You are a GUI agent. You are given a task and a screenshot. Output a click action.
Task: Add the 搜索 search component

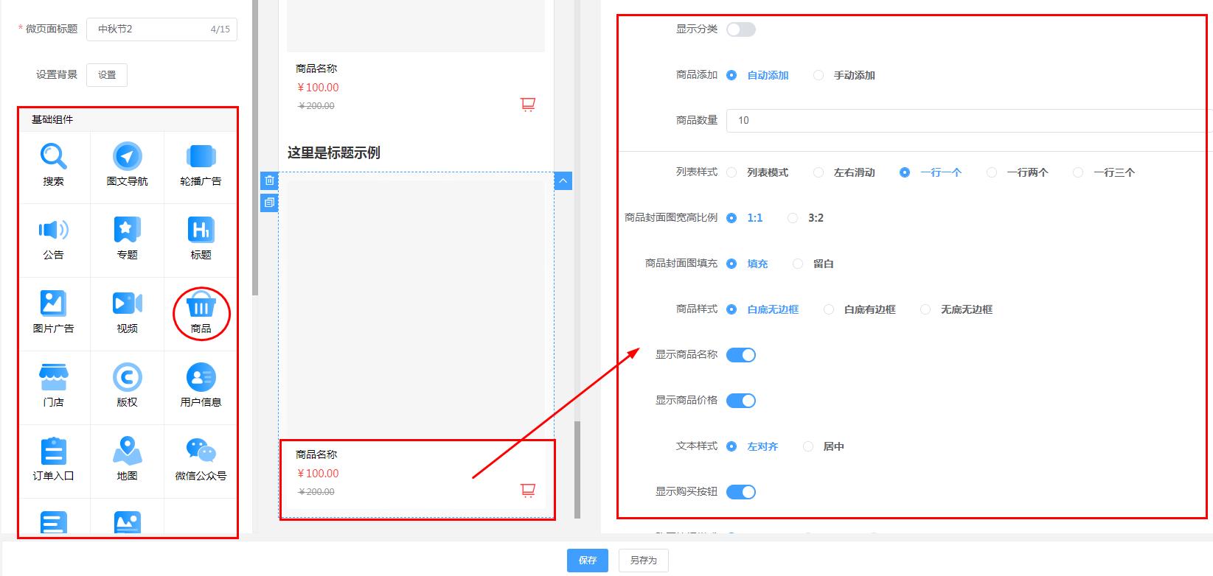pyautogui.click(x=53, y=167)
